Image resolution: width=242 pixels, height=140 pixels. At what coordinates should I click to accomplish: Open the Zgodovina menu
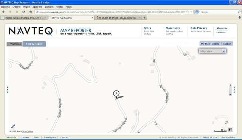[37, 7]
